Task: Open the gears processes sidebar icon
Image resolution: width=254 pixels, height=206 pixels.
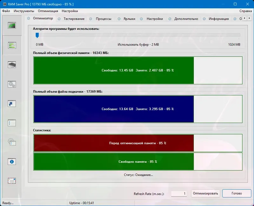Action: [12, 84]
